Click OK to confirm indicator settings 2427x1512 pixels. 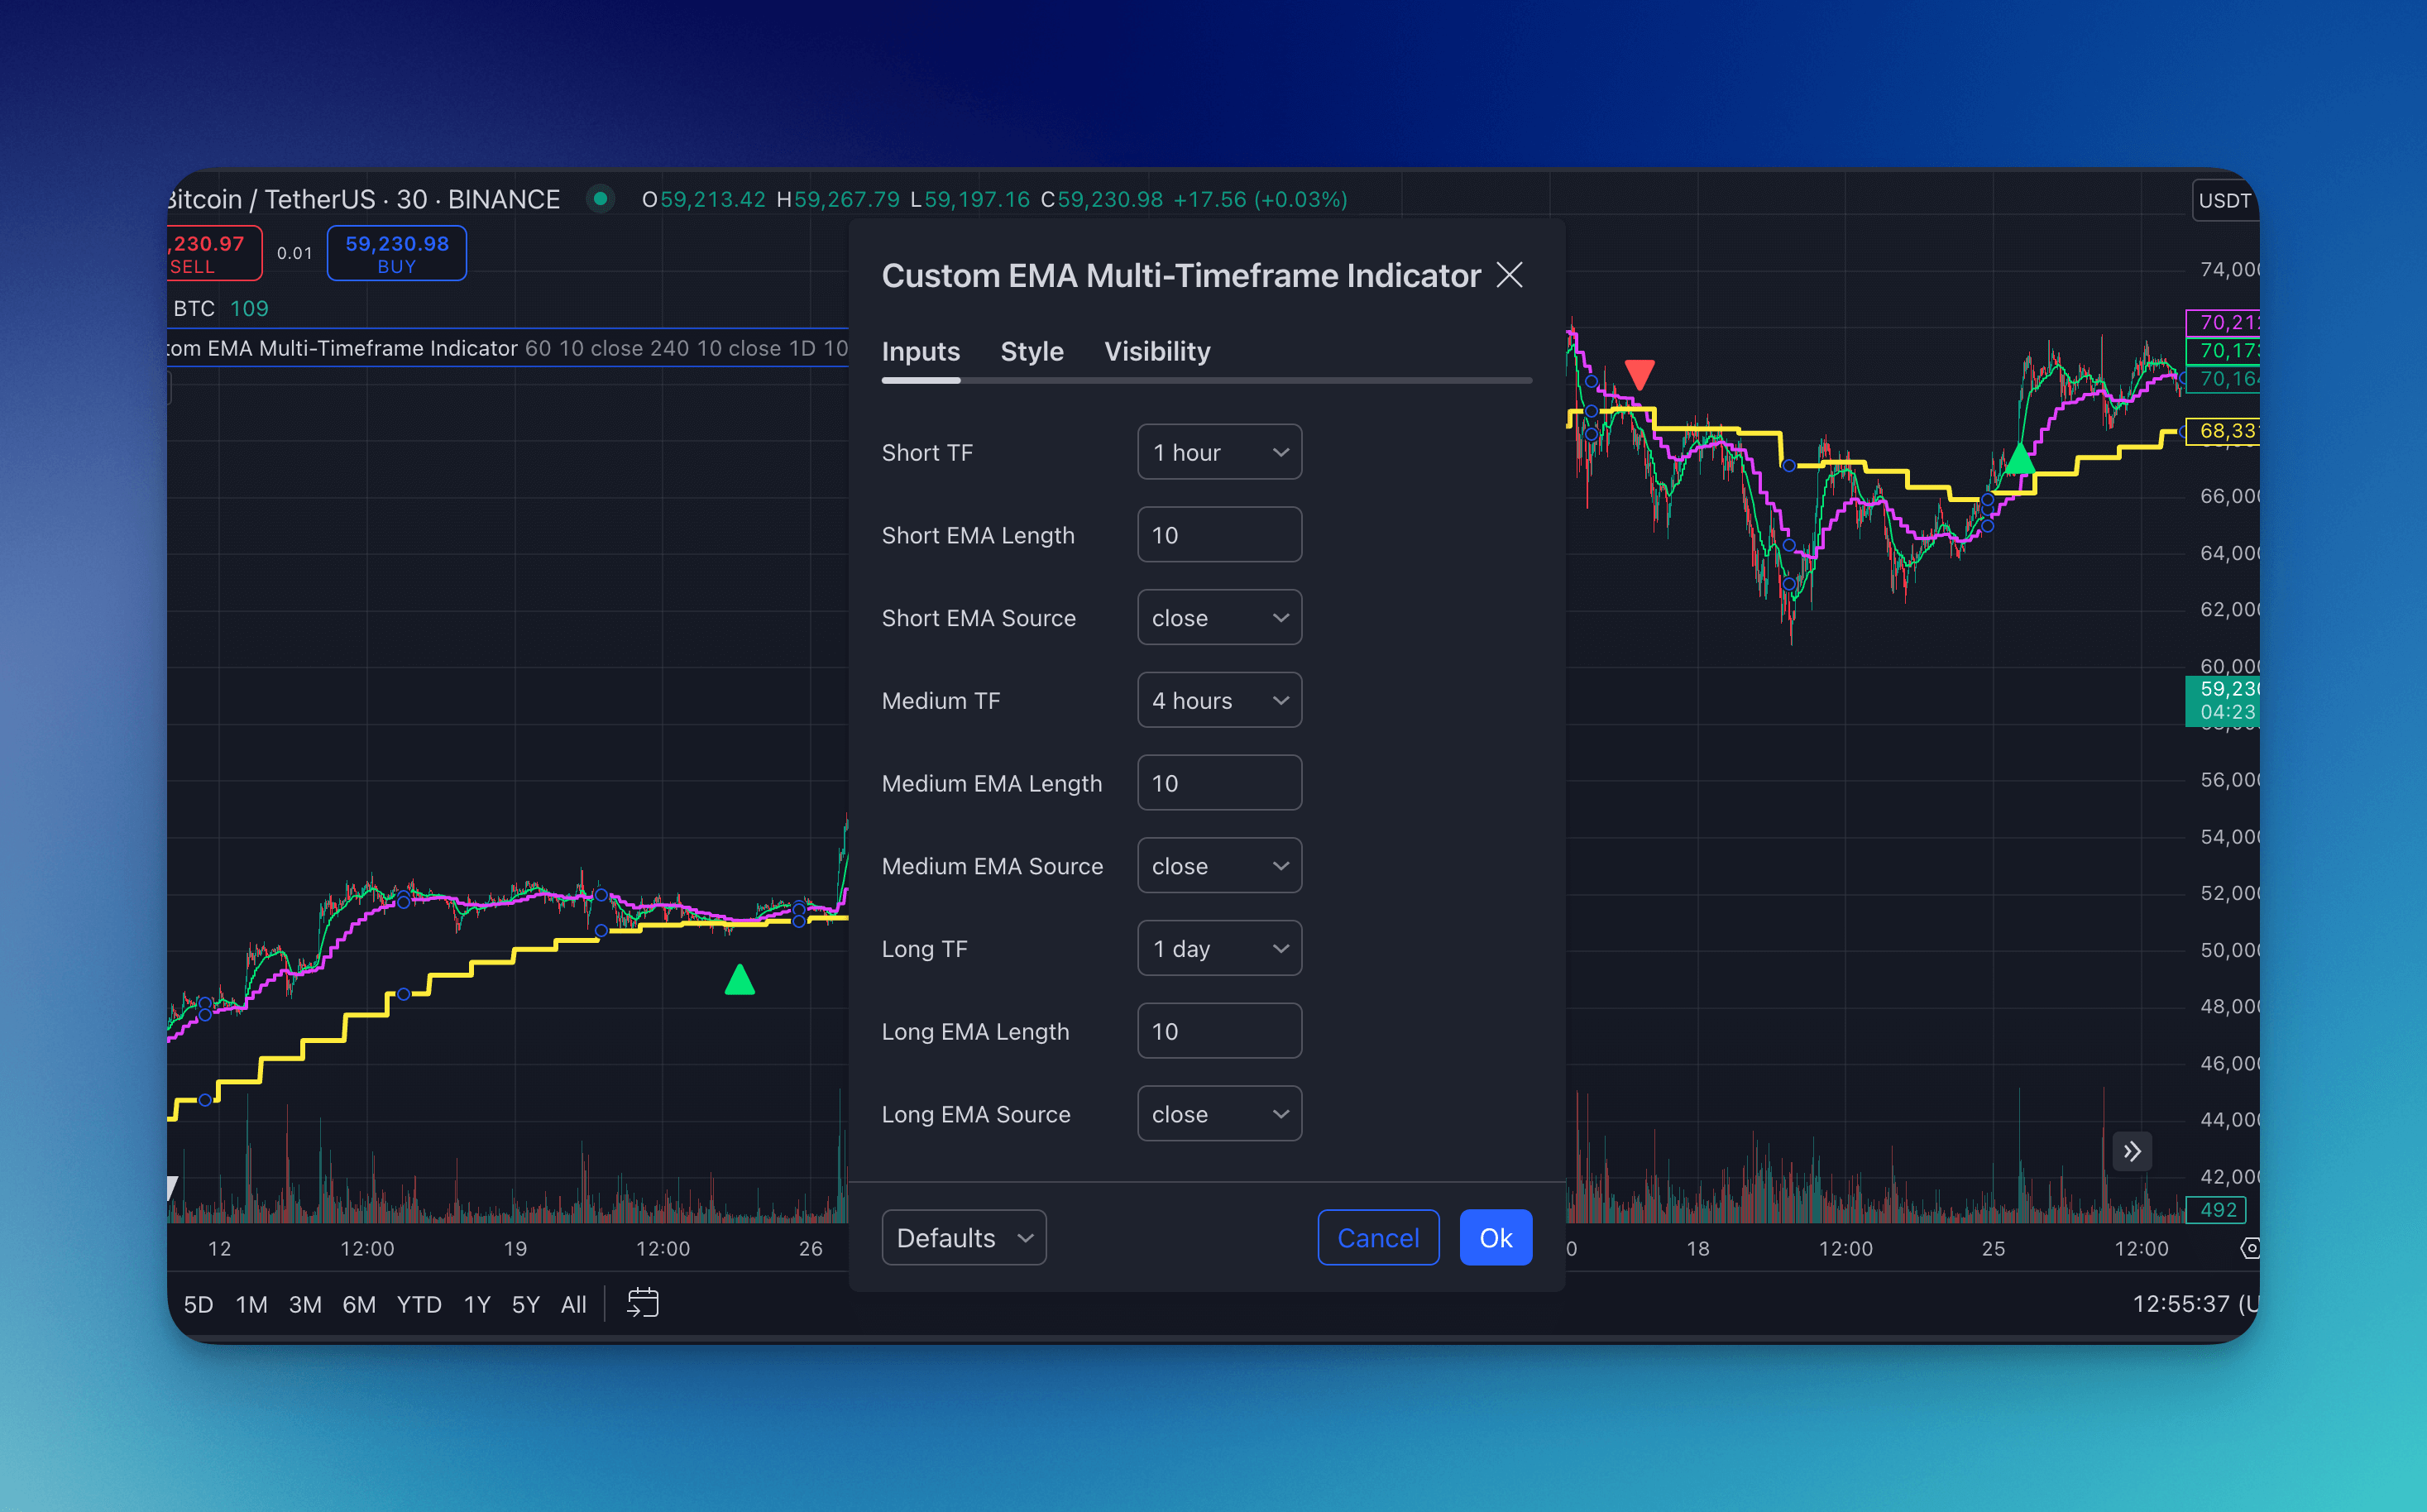tap(1493, 1238)
